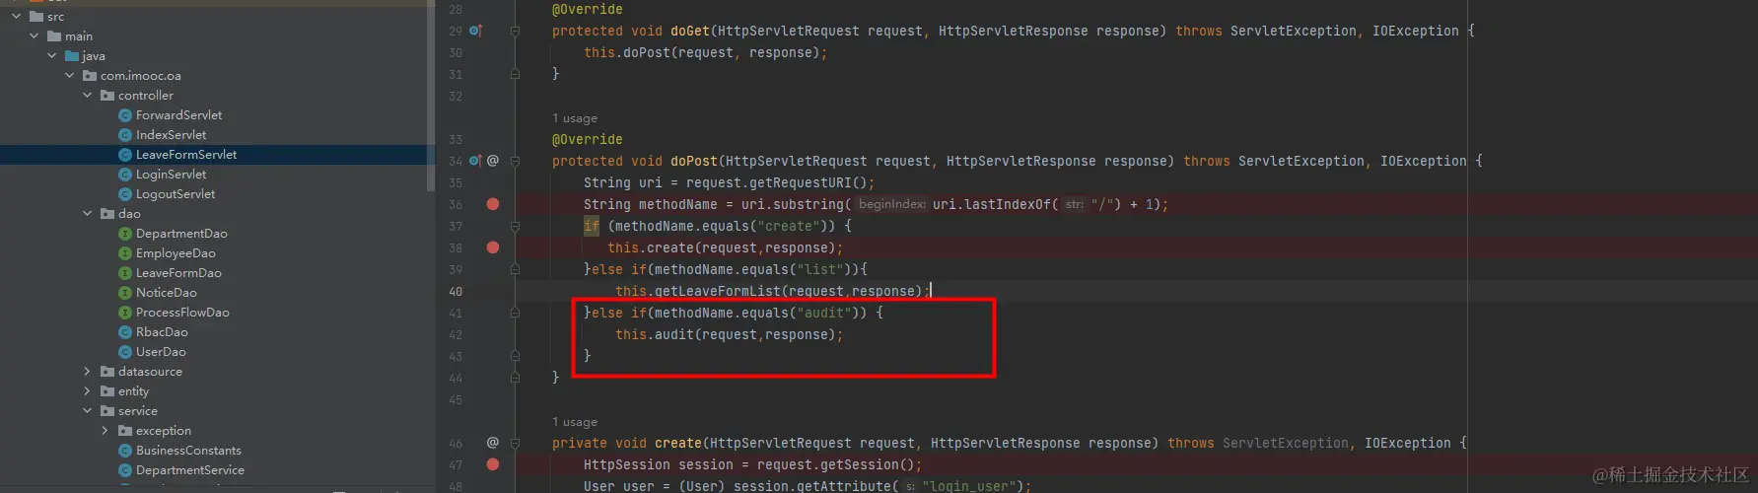The width and height of the screenshot is (1758, 493).
Task: Click the '1 usage' hint above create method
Action: 575,422
